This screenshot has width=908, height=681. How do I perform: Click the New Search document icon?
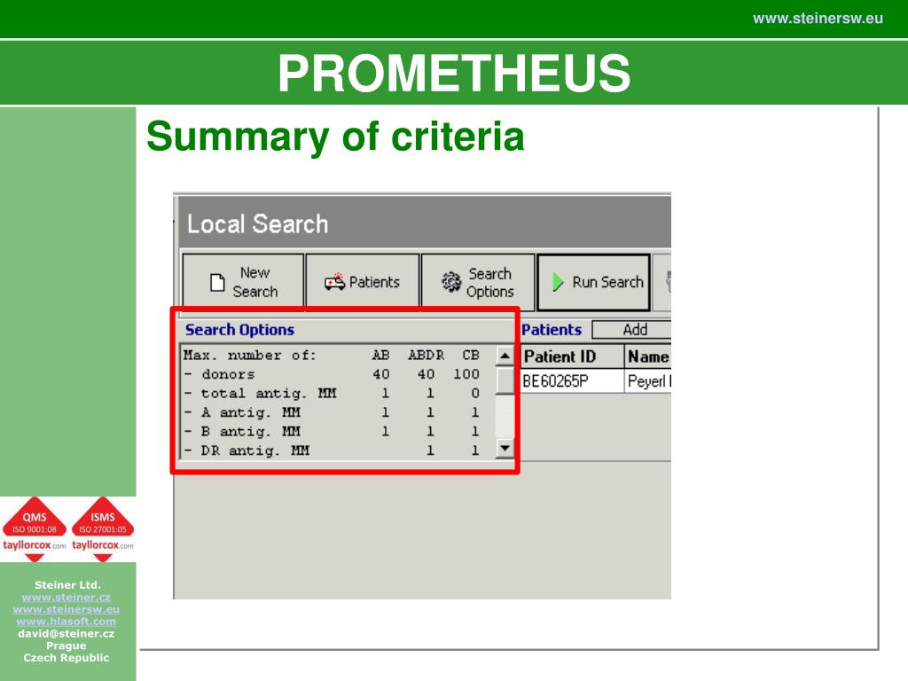(x=217, y=283)
